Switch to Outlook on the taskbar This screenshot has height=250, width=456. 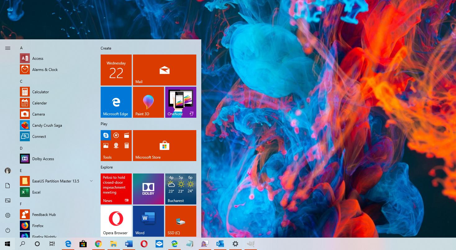click(220, 244)
